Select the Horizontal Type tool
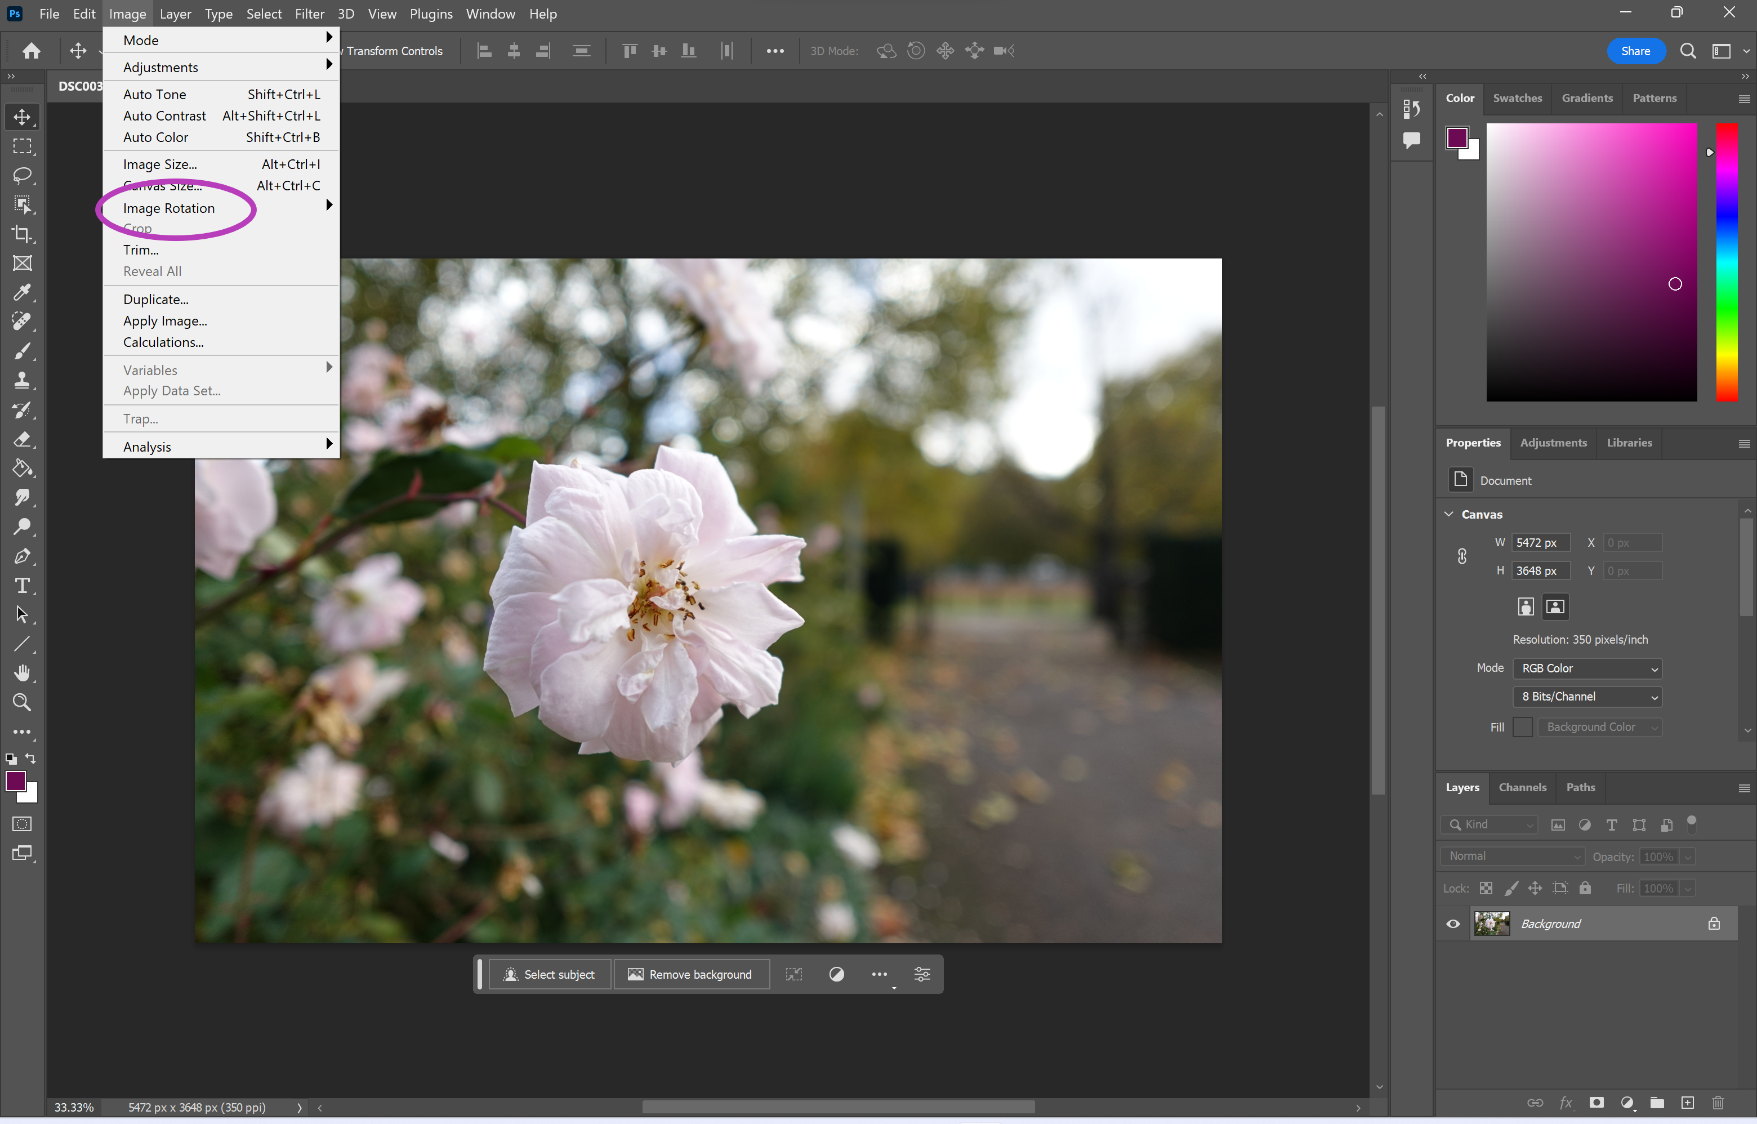This screenshot has width=1757, height=1124. (22, 585)
